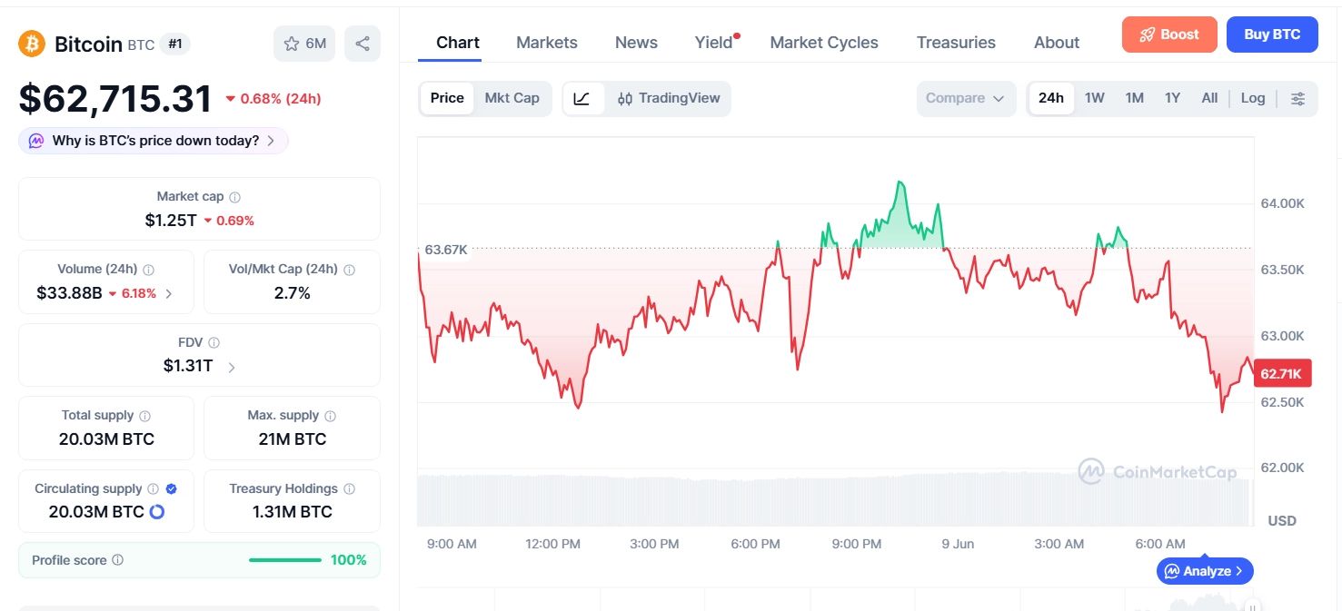The width and height of the screenshot is (1342, 611).
Task: Open the share icon button
Action: (x=363, y=44)
